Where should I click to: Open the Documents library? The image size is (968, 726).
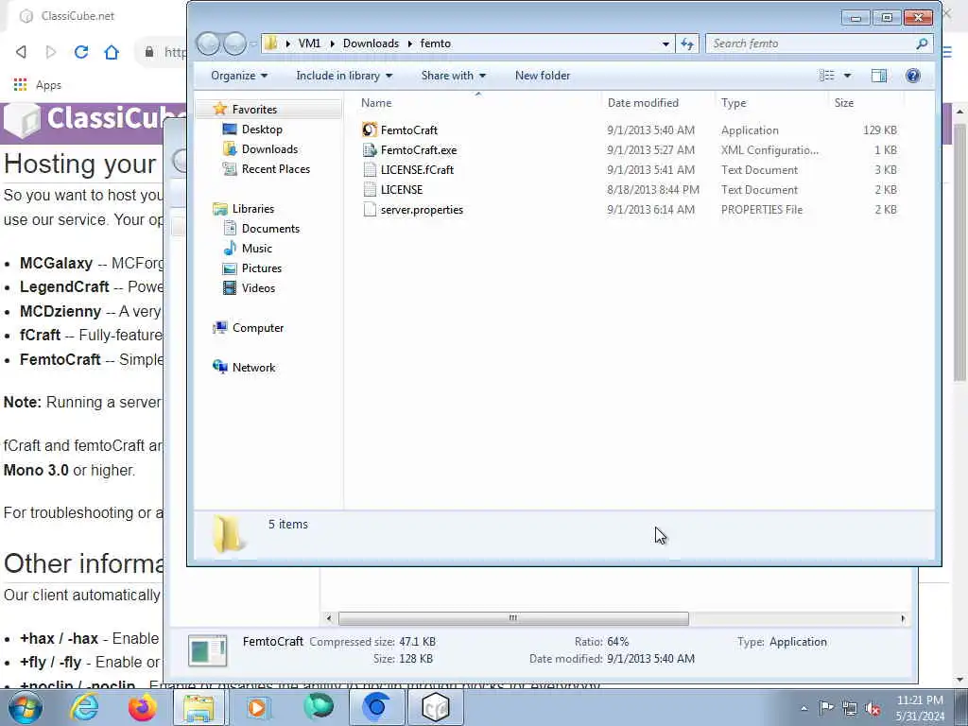click(270, 229)
